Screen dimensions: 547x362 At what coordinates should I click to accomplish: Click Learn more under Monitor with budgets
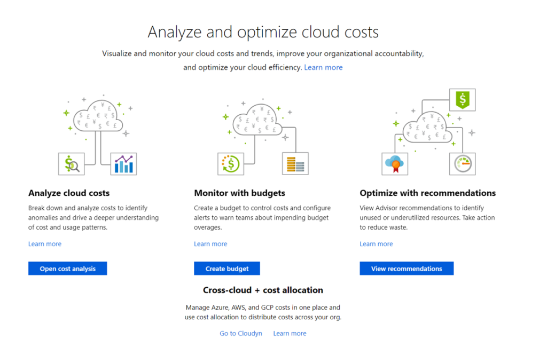[210, 243]
